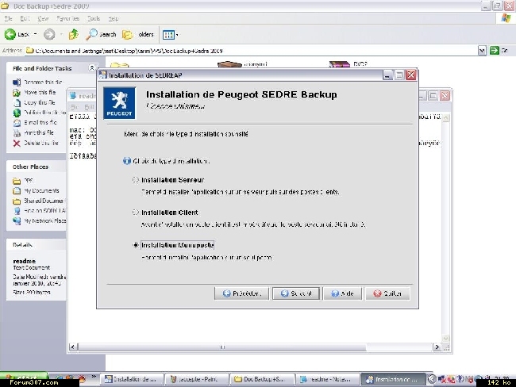Click the Windows flag logo in Explorer
The height and width of the screenshot is (387, 516).
click(506, 18)
